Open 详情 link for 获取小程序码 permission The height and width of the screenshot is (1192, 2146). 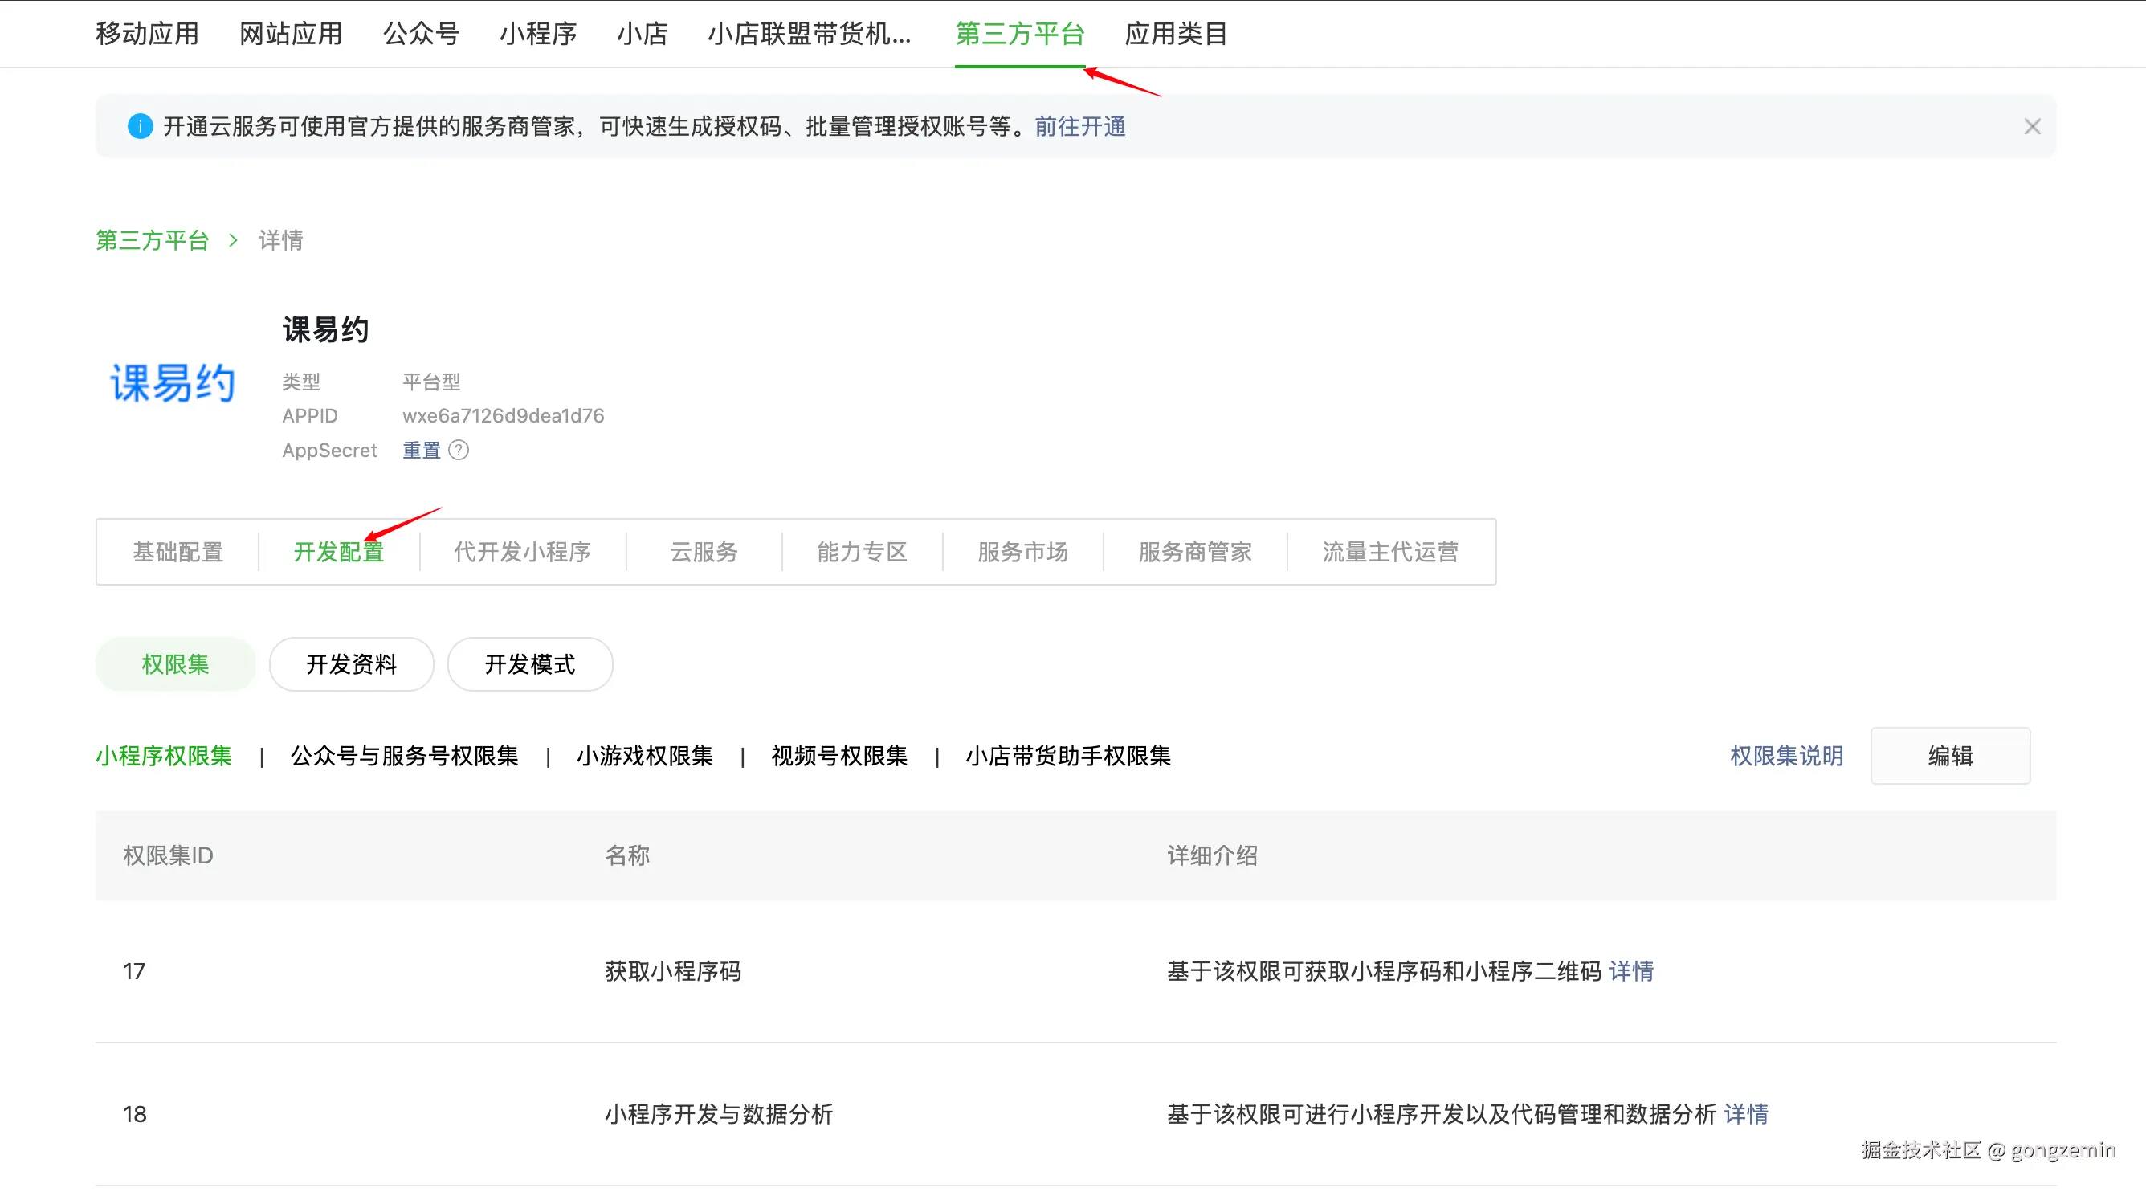point(1631,971)
